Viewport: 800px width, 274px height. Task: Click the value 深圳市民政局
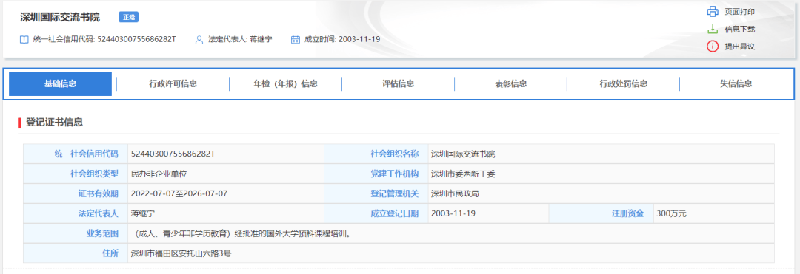point(455,193)
